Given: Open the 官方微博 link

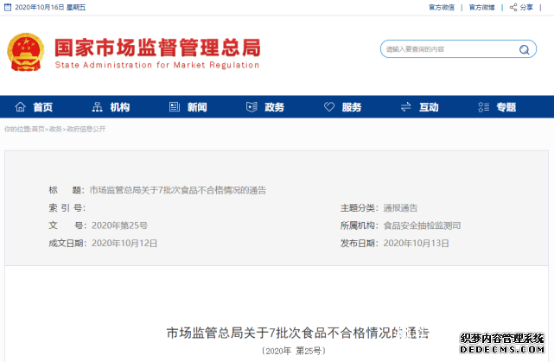Looking at the screenshot, I should 481,8.
